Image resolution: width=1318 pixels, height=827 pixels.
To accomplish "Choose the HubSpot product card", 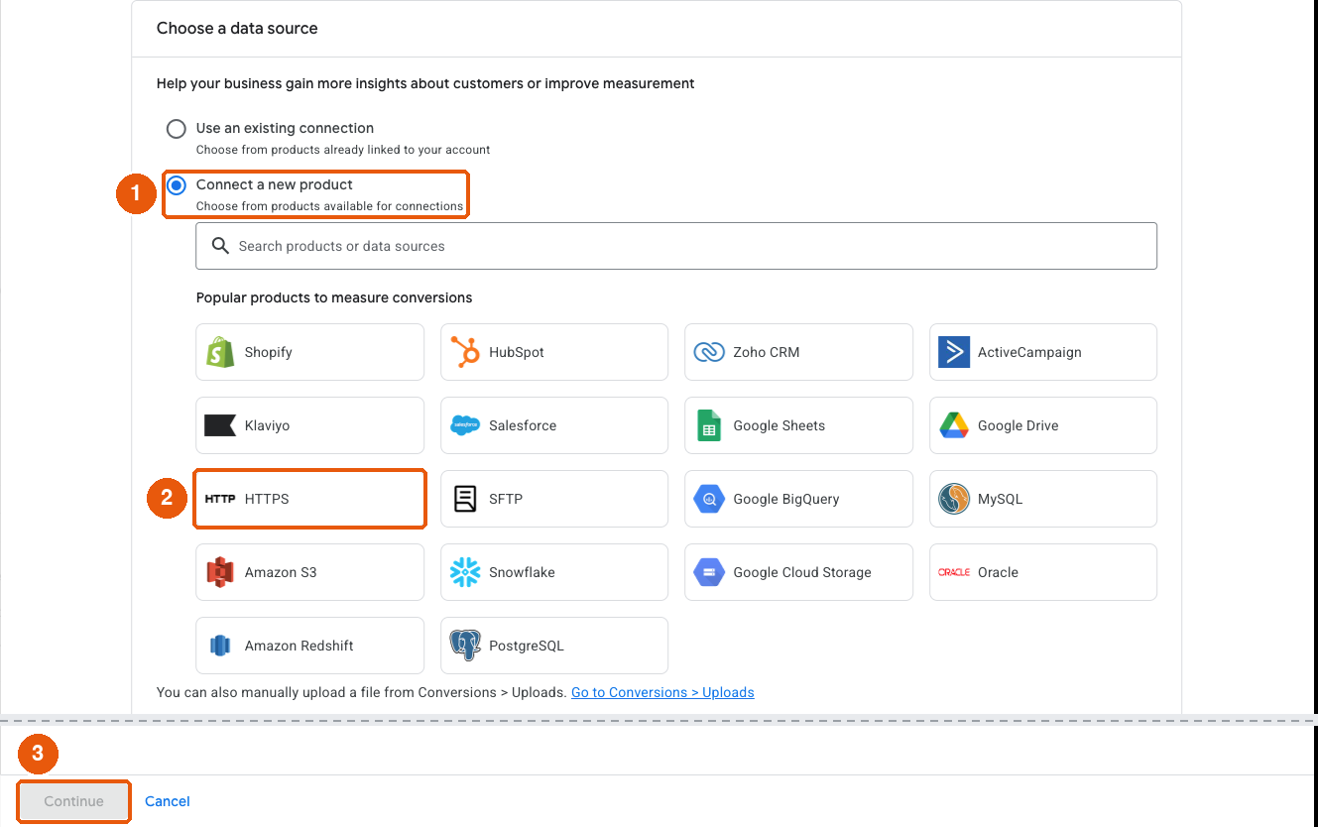I will [x=554, y=352].
